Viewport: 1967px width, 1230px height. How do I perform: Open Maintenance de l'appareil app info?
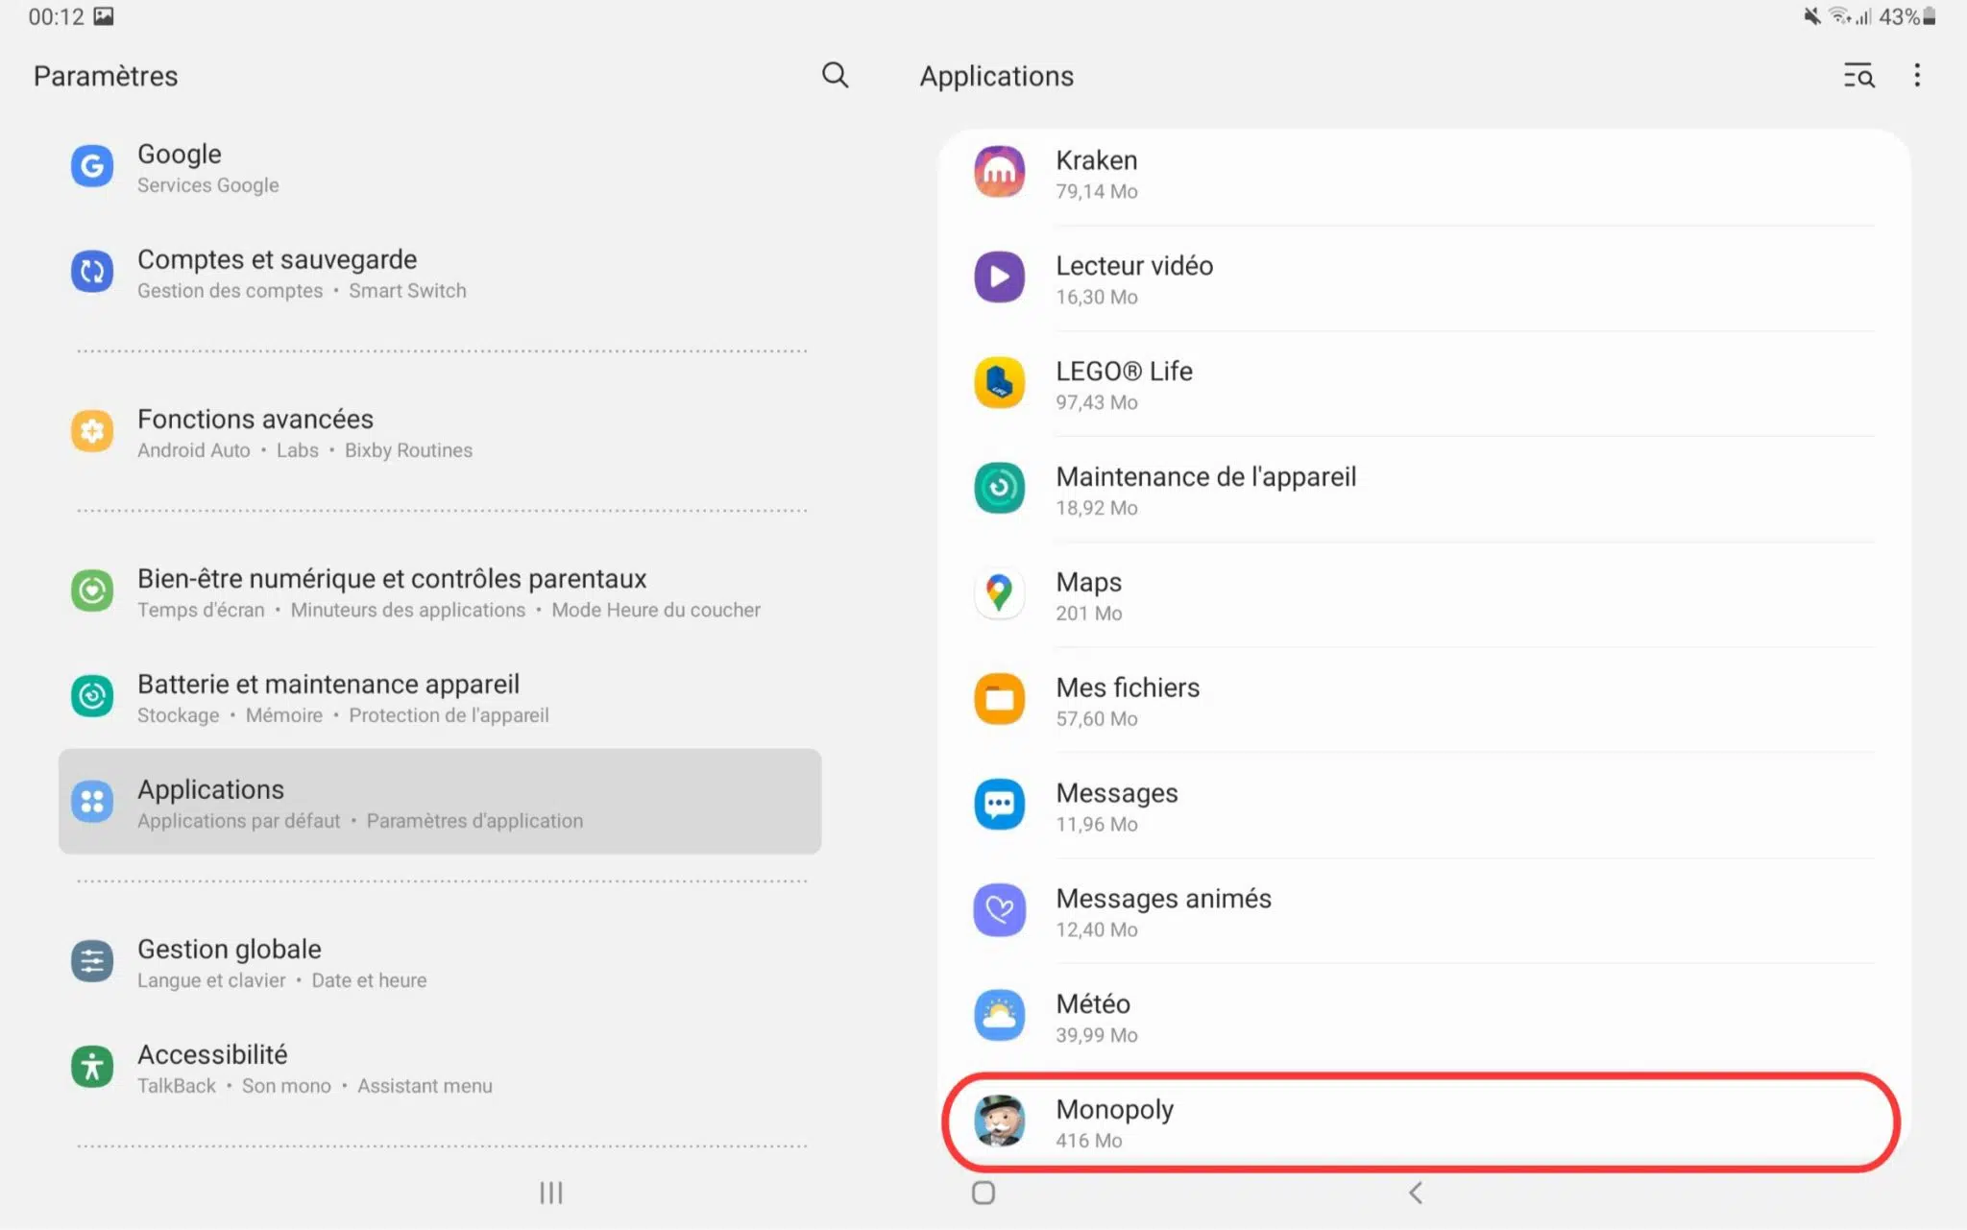click(1424, 490)
